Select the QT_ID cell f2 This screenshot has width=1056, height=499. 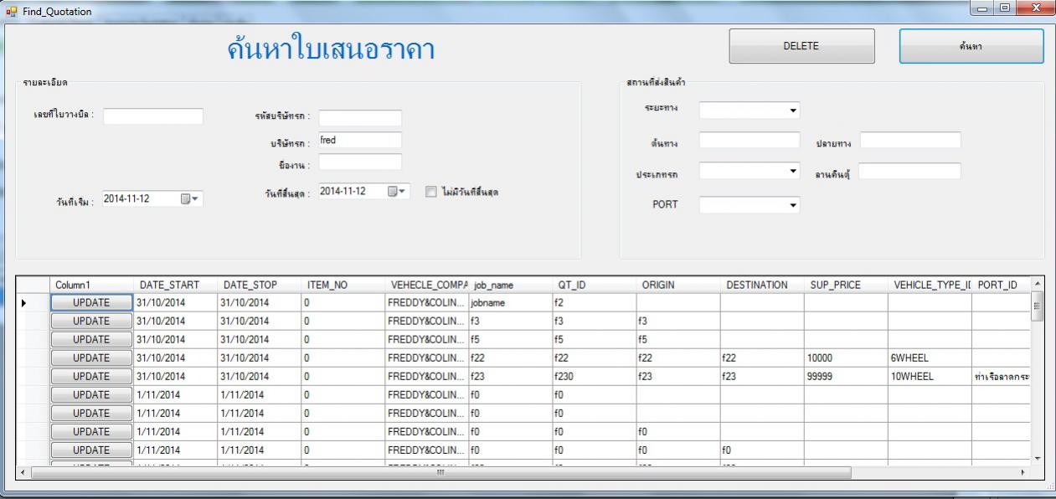pos(594,302)
